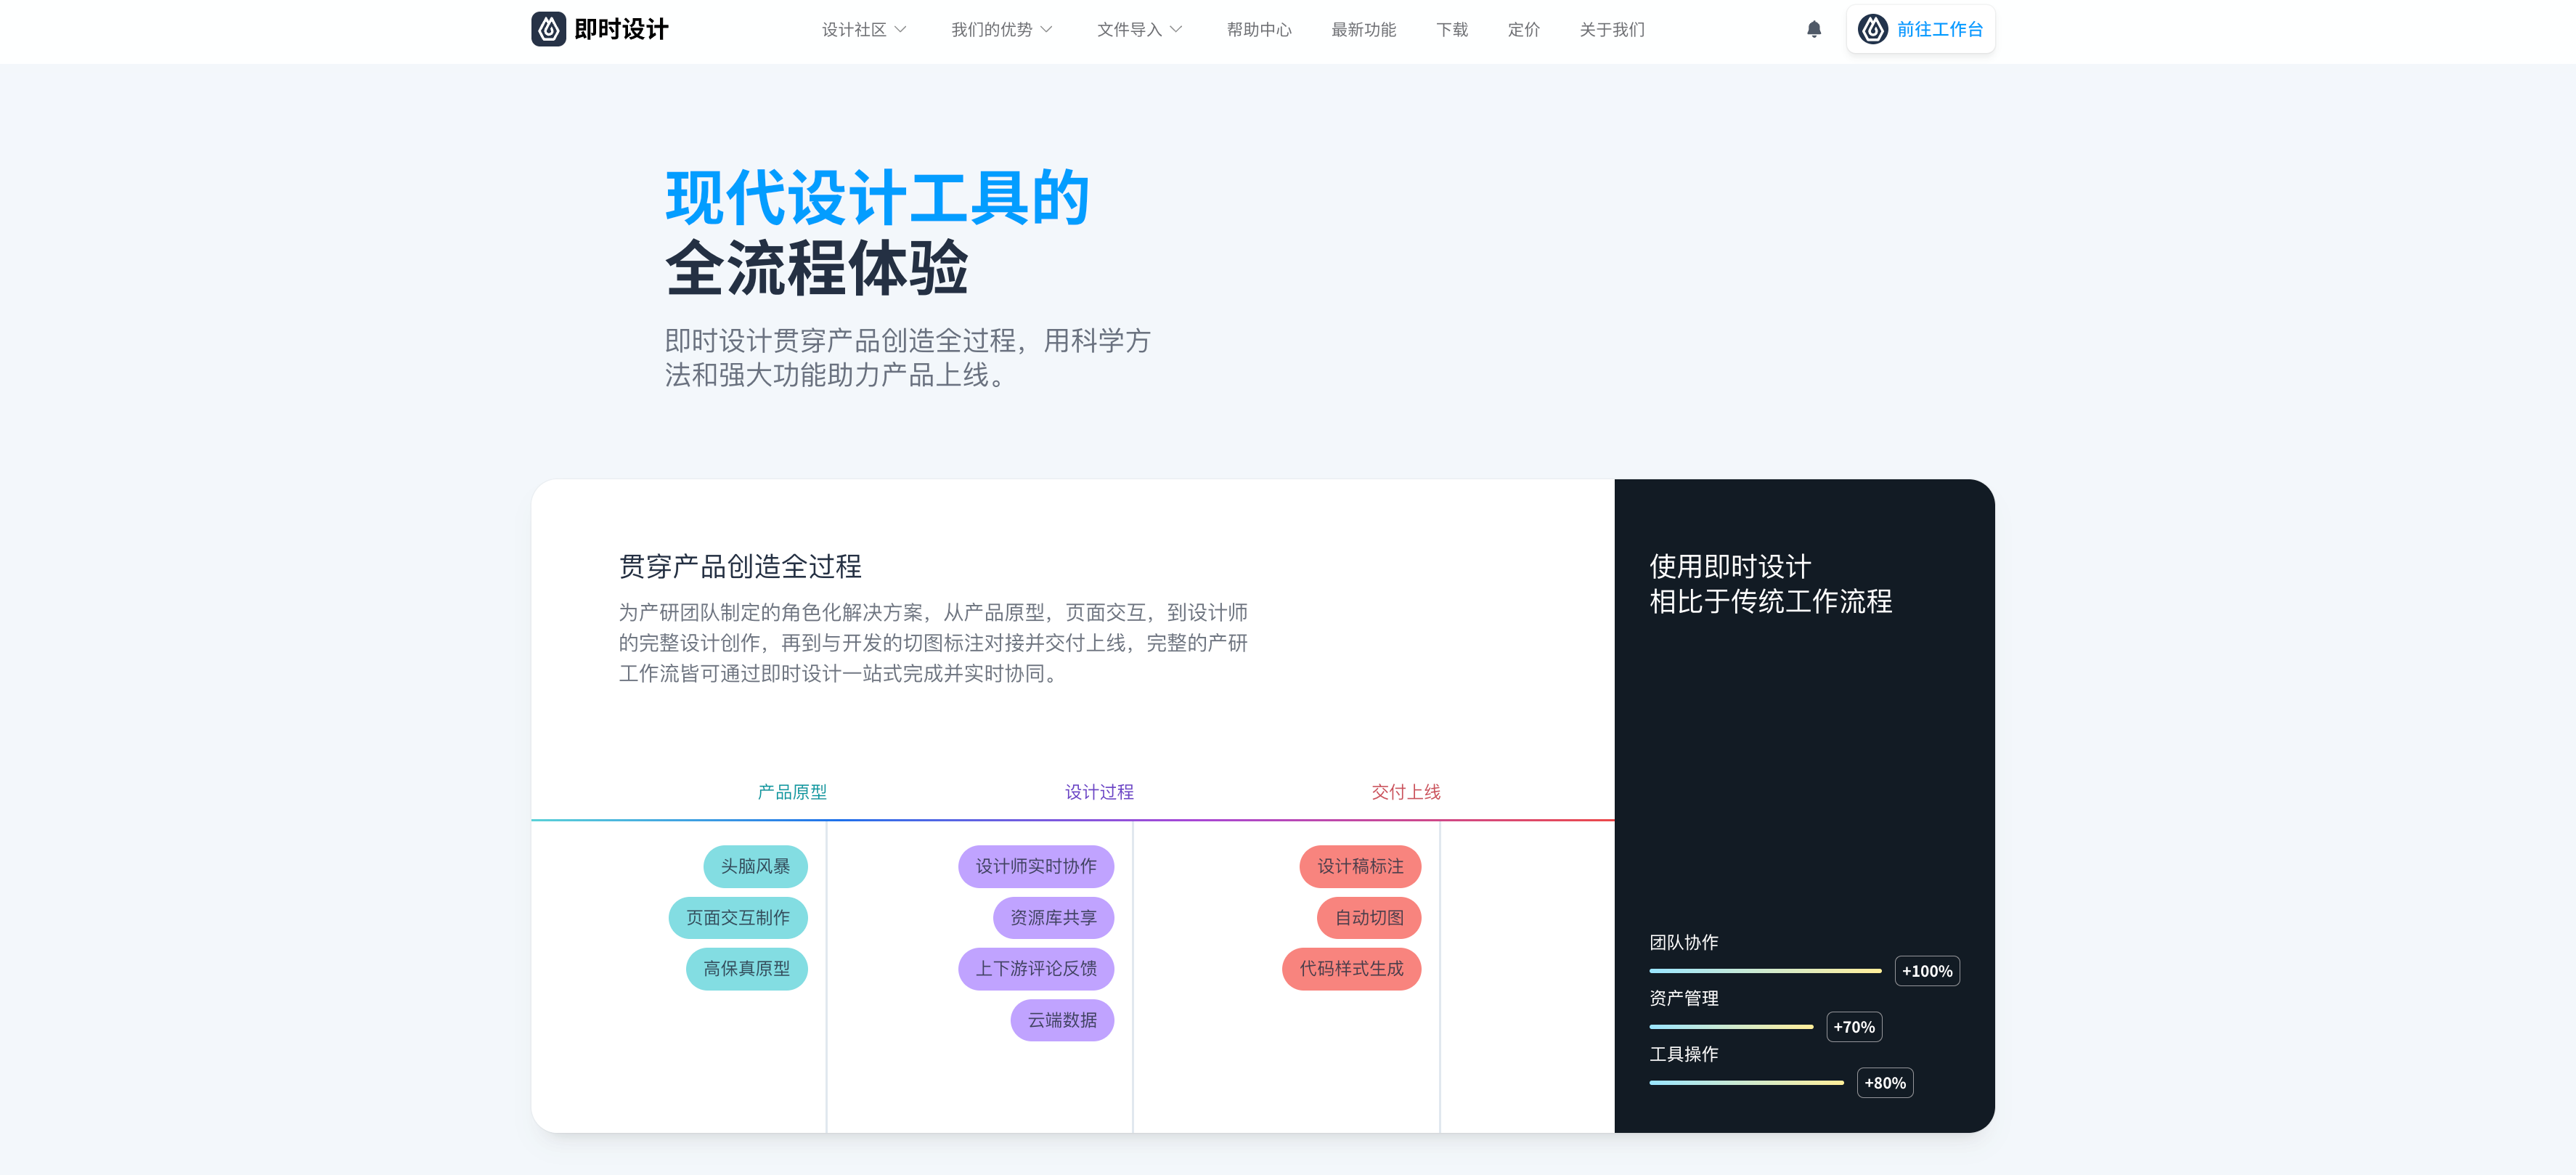Click the 设计稿标注 tag

click(x=1360, y=866)
